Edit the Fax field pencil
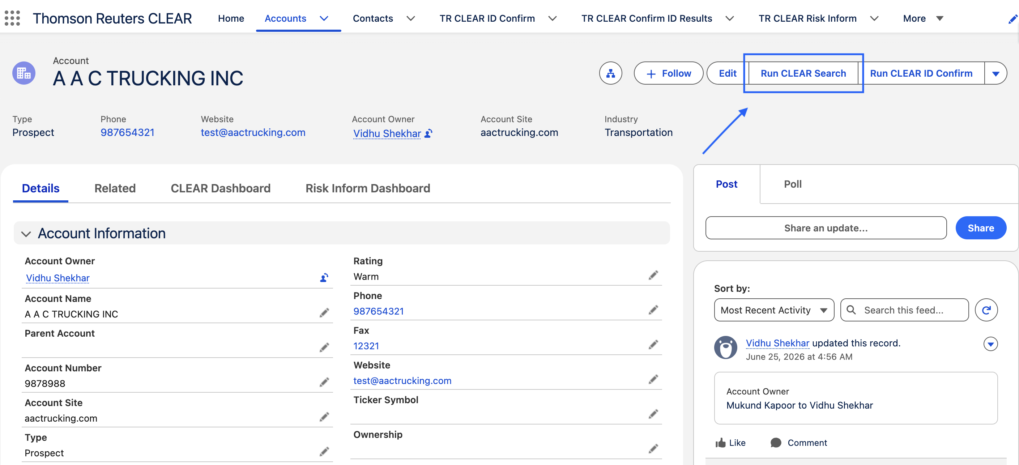The image size is (1019, 465). coord(653,345)
